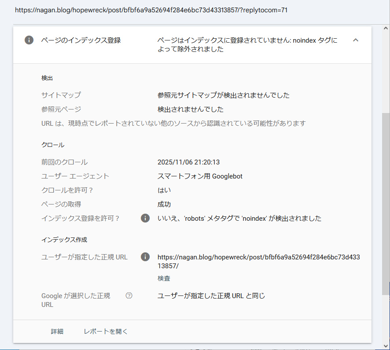Click the noindex exclusion status message
The image size is (390, 350).
point(247,44)
